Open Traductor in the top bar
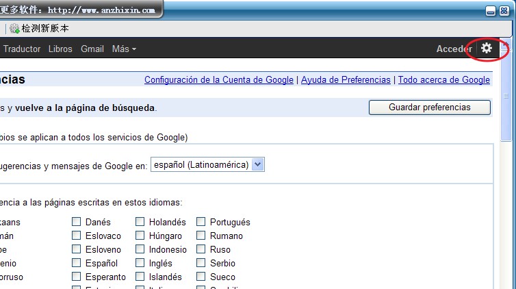Image resolution: width=516 pixels, height=289 pixels. [x=22, y=49]
